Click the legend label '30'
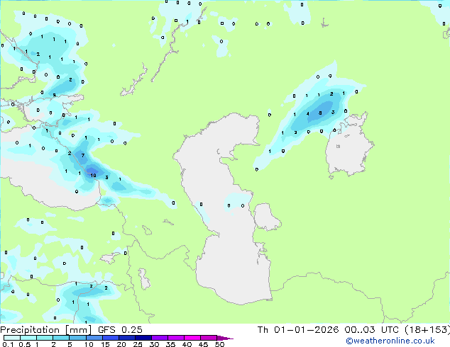The image size is (450, 347). click(155, 344)
